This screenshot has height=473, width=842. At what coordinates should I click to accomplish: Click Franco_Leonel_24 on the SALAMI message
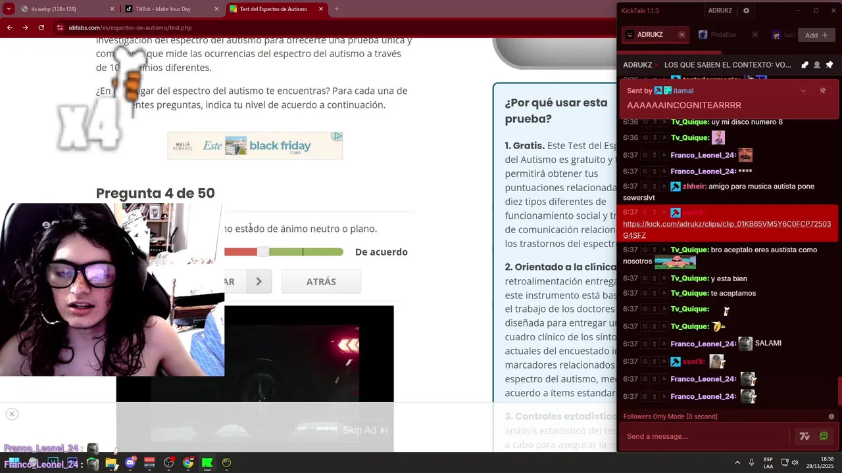point(703,344)
